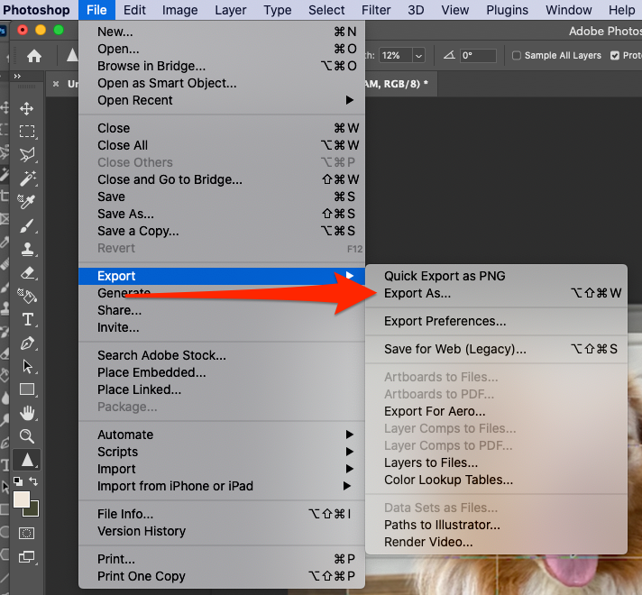Open the strength 12% dropdown arrow
Viewport: 642px width, 595px height.
coord(418,55)
